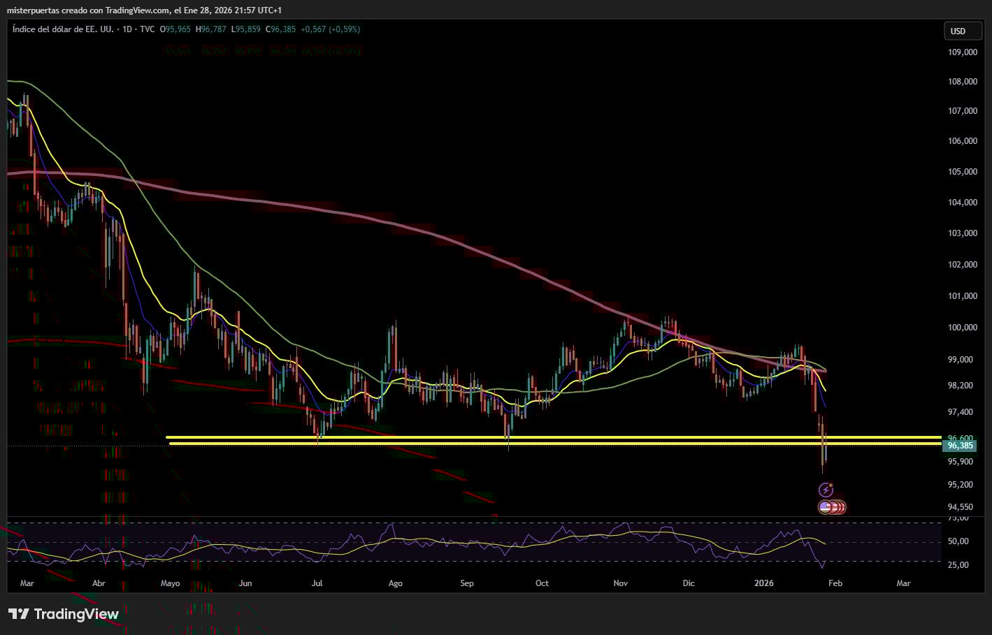Click the open value O95,965
This screenshot has height=635, width=992.
click(175, 29)
